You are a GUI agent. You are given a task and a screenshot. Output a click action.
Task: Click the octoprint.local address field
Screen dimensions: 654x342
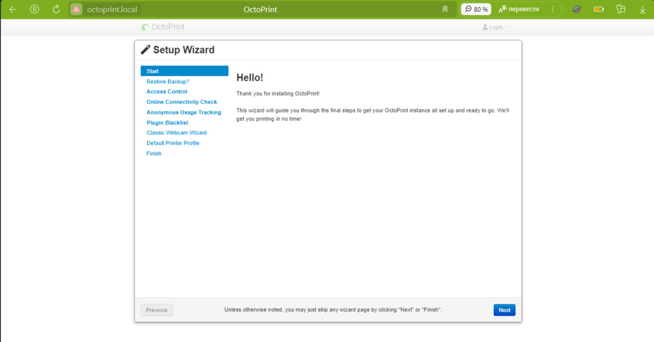pos(112,9)
